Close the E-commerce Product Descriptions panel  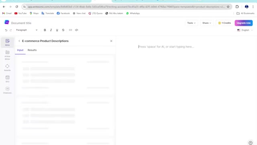click(111, 41)
